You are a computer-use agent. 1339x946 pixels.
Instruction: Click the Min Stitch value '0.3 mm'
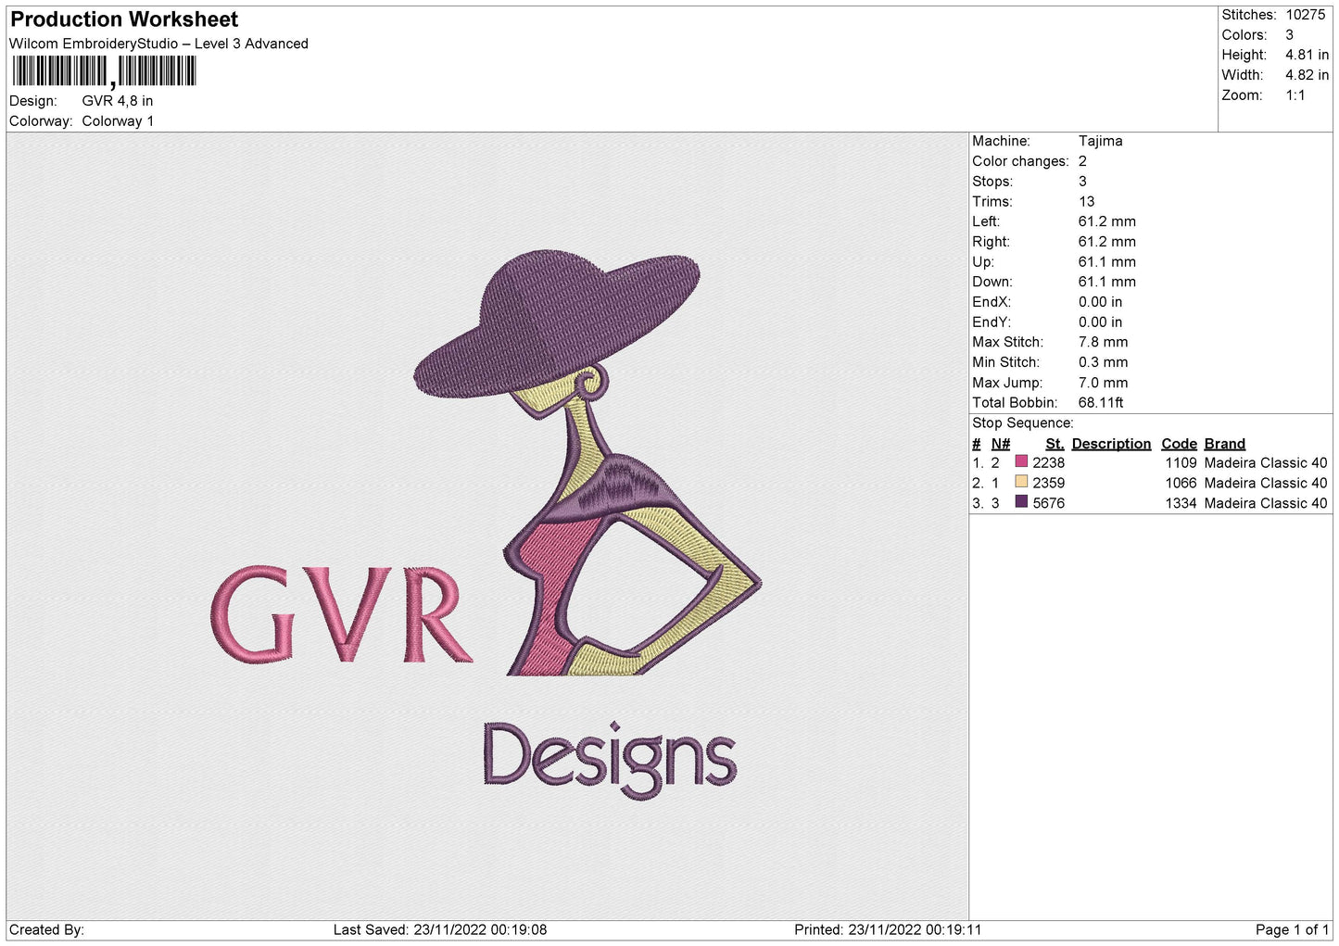[x=1103, y=362]
